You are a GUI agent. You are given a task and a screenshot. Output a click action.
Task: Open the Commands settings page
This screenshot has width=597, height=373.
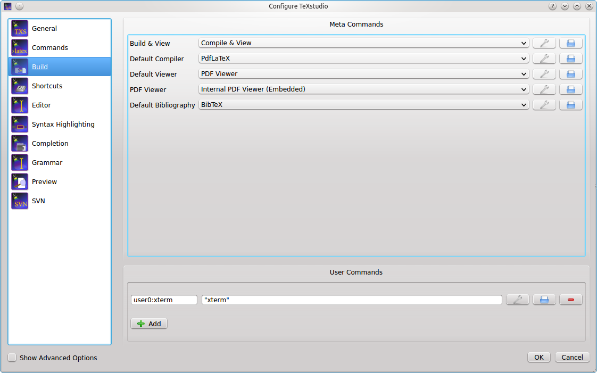click(x=60, y=47)
